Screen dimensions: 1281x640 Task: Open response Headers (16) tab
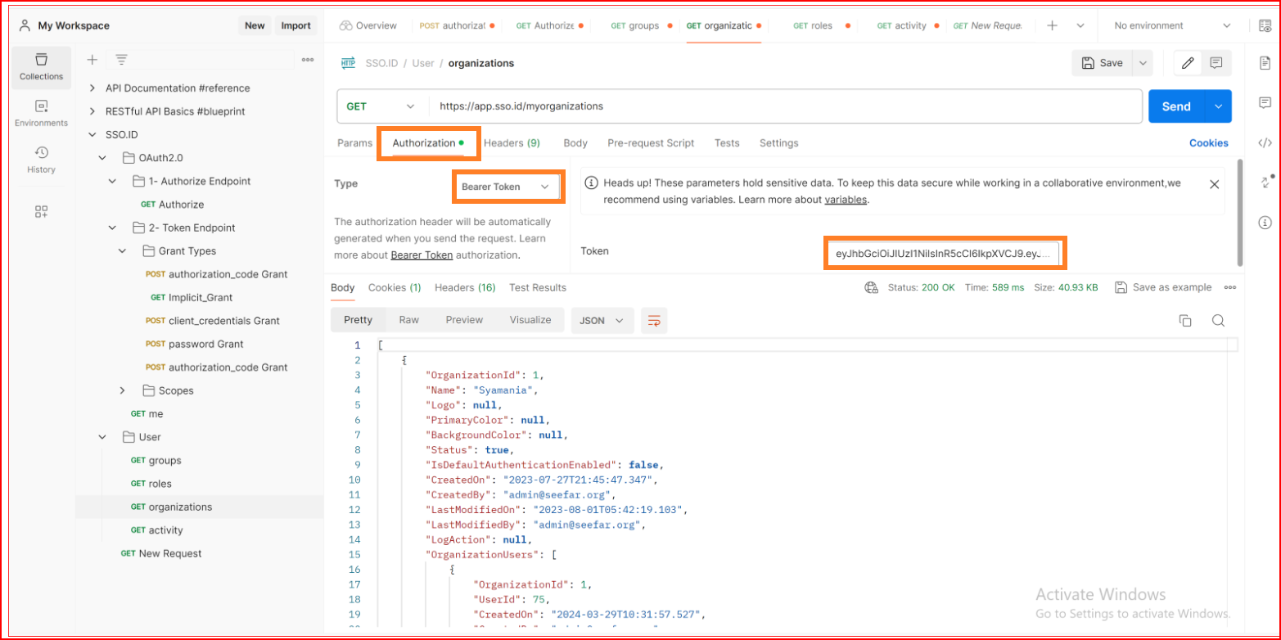465,287
